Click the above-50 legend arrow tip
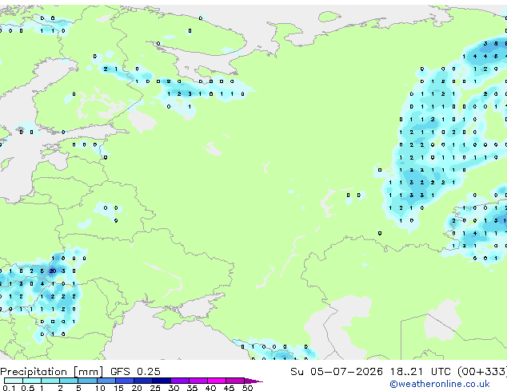The image size is (507, 391). [x=253, y=381]
